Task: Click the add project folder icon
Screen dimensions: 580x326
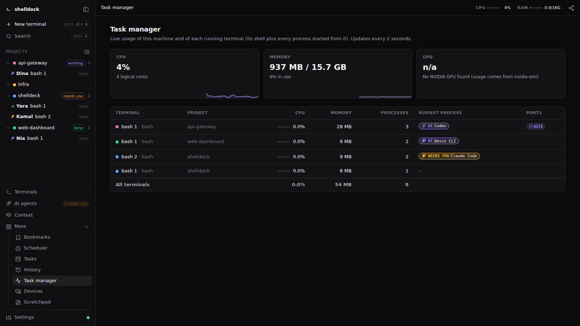Action: (87, 52)
